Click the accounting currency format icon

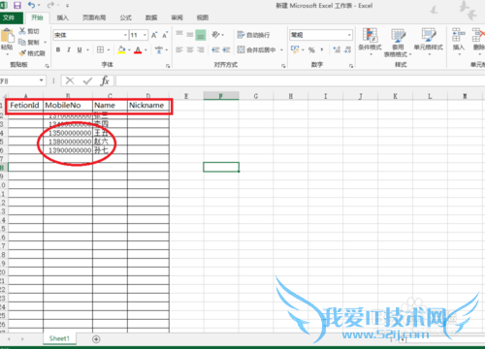295,49
